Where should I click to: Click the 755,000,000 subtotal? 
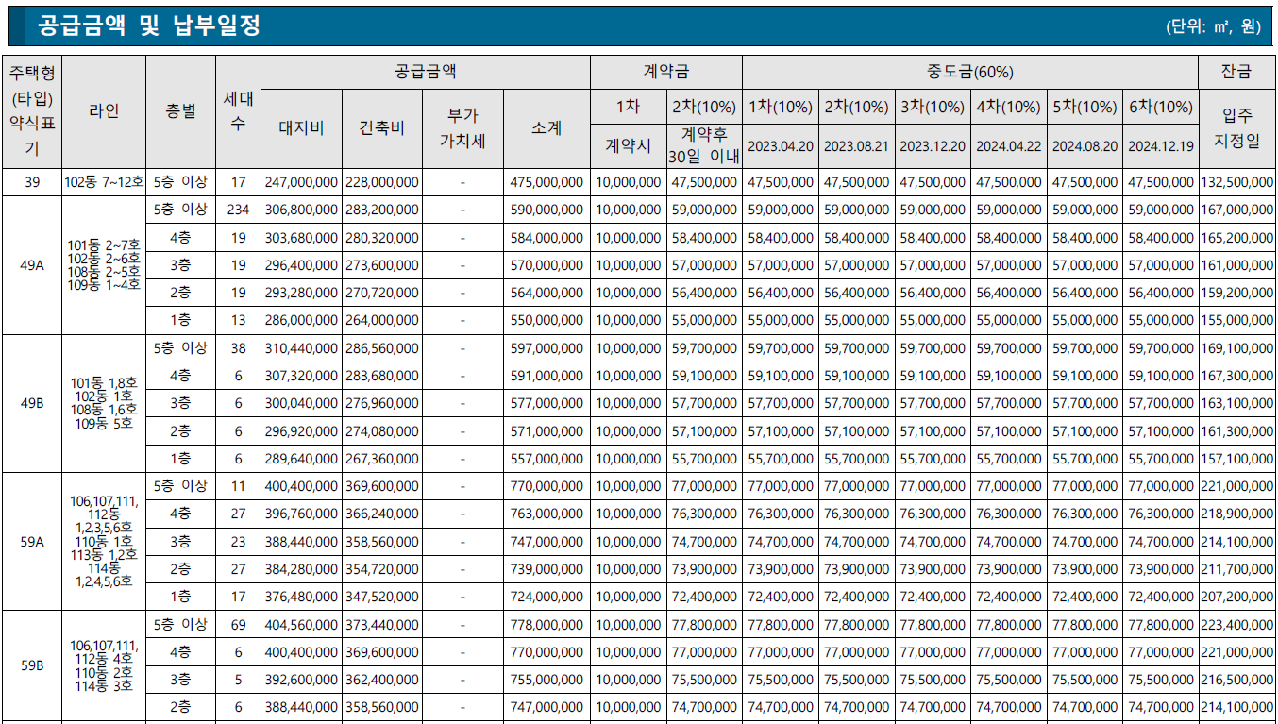coord(547,680)
